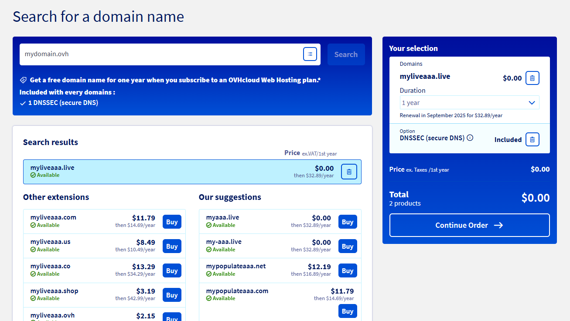Image resolution: width=570 pixels, height=321 pixels.
Task: Click the price tag icon in promo
Action: point(23,80)
